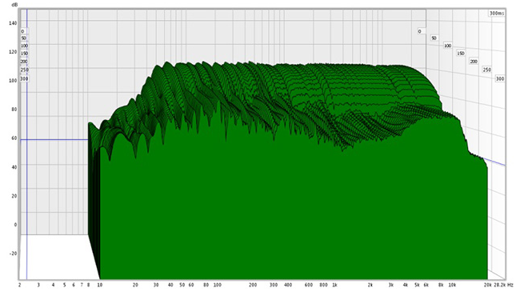Select the 250 label on right time axis
The width and height of the screenshot is (528, 296).
tap(486, 70)
